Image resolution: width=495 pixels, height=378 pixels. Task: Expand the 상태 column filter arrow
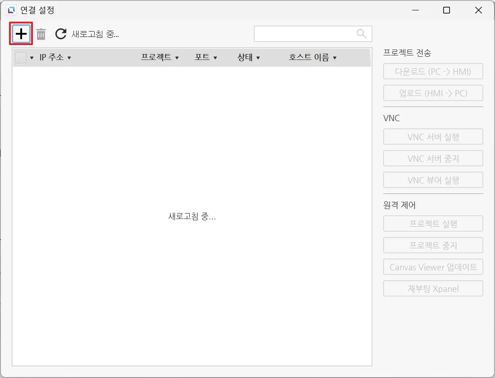pyautogui.click(x=258, y=58)
